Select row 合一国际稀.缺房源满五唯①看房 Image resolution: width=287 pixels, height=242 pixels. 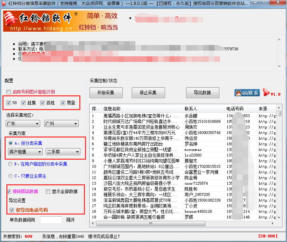click(x=183, y=217)
